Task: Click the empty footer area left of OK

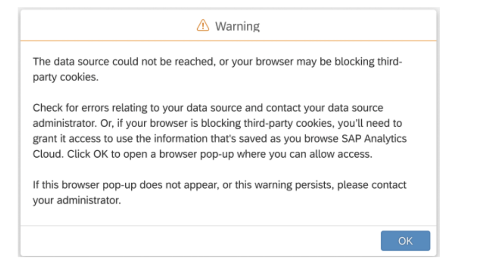Action: (x=199, y=241)
